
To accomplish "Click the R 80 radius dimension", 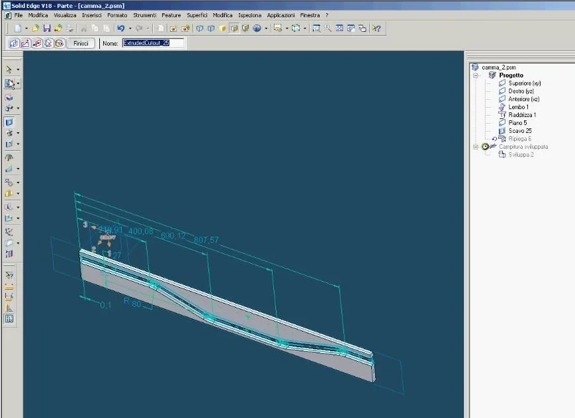I will 132,302.
